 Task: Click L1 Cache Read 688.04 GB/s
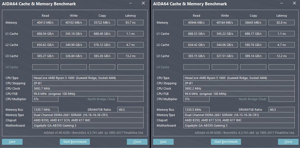(45, 34)
